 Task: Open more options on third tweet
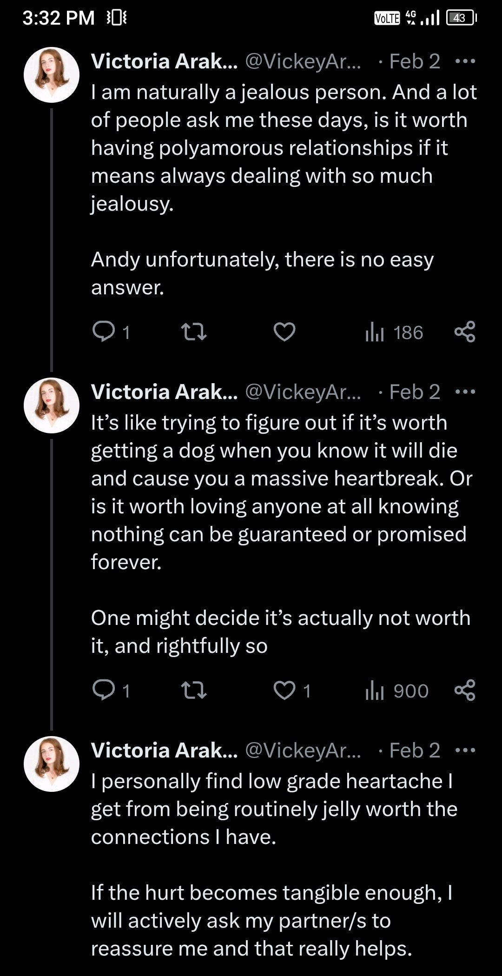[465, 750]
